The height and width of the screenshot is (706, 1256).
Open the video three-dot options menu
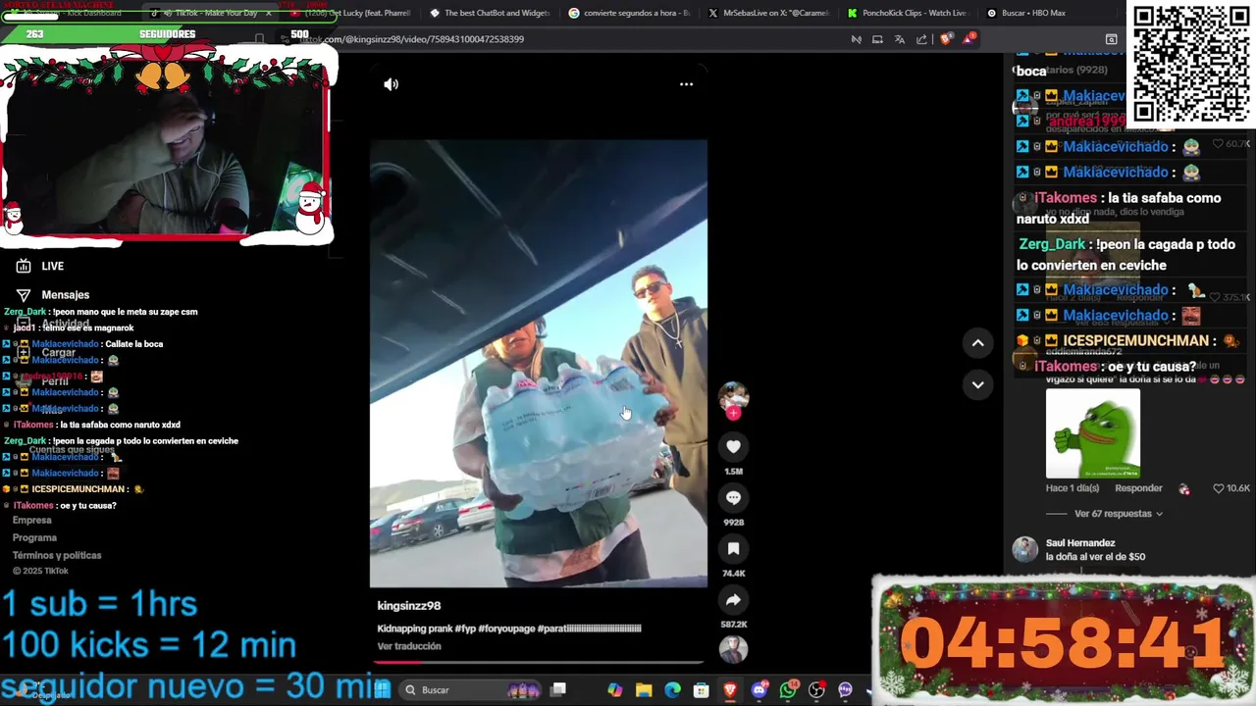pos(686,84)
